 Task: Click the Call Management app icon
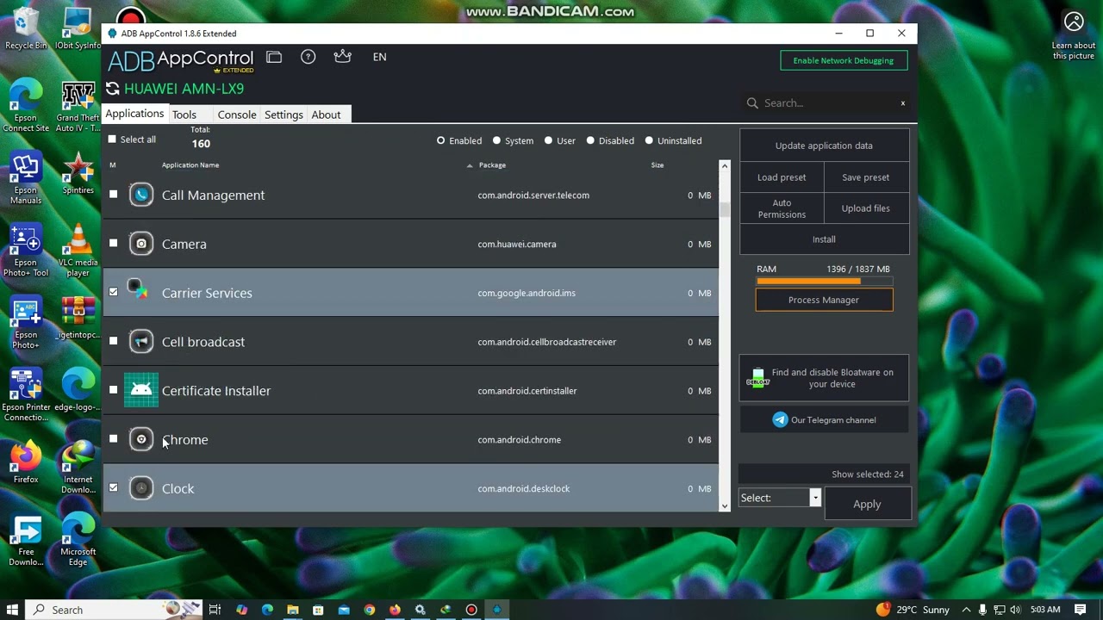(141, 195)
